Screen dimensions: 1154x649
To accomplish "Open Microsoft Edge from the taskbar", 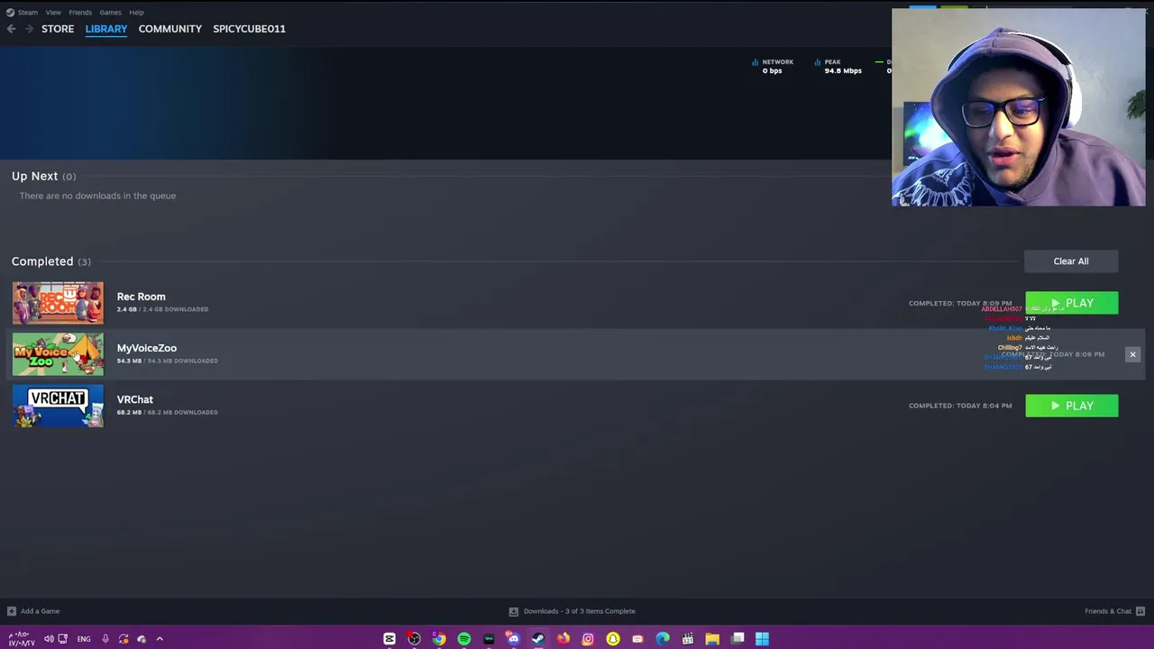I will 663,639.
